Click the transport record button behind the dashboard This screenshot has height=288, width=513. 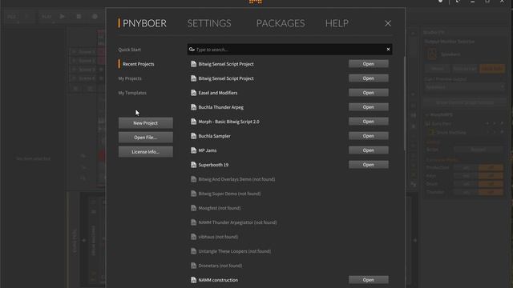(x=95, y=16)
